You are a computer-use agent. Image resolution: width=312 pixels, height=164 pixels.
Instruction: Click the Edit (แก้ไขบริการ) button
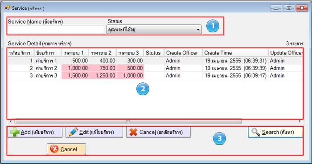(x=94, y=132)
